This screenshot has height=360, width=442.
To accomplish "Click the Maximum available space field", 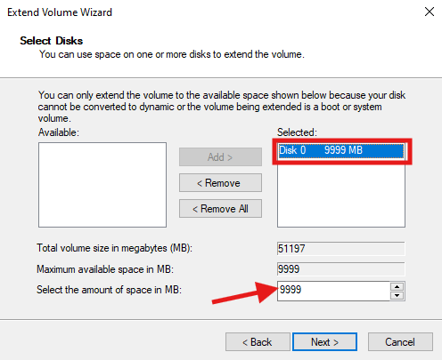I will [341, 269].
